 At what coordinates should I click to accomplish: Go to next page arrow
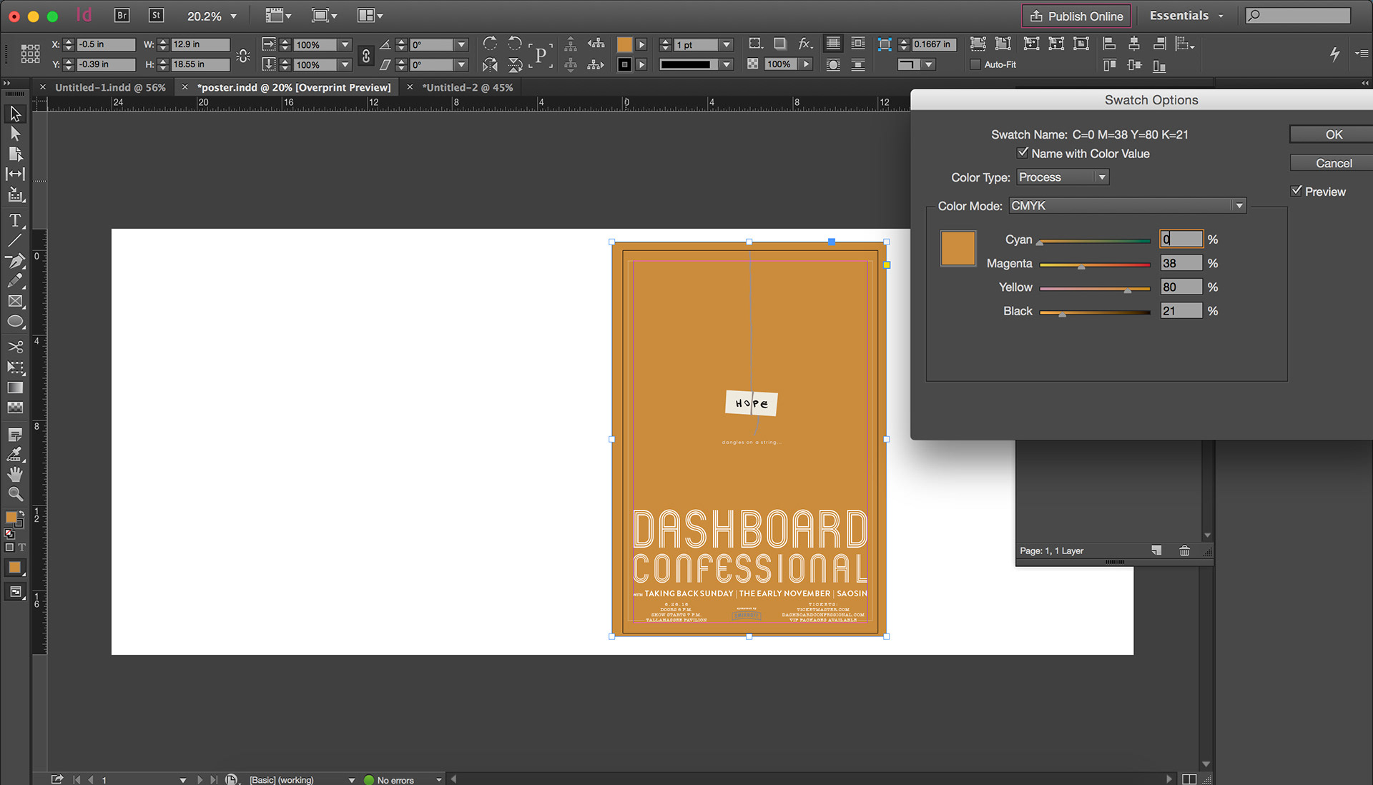[200, 780]
